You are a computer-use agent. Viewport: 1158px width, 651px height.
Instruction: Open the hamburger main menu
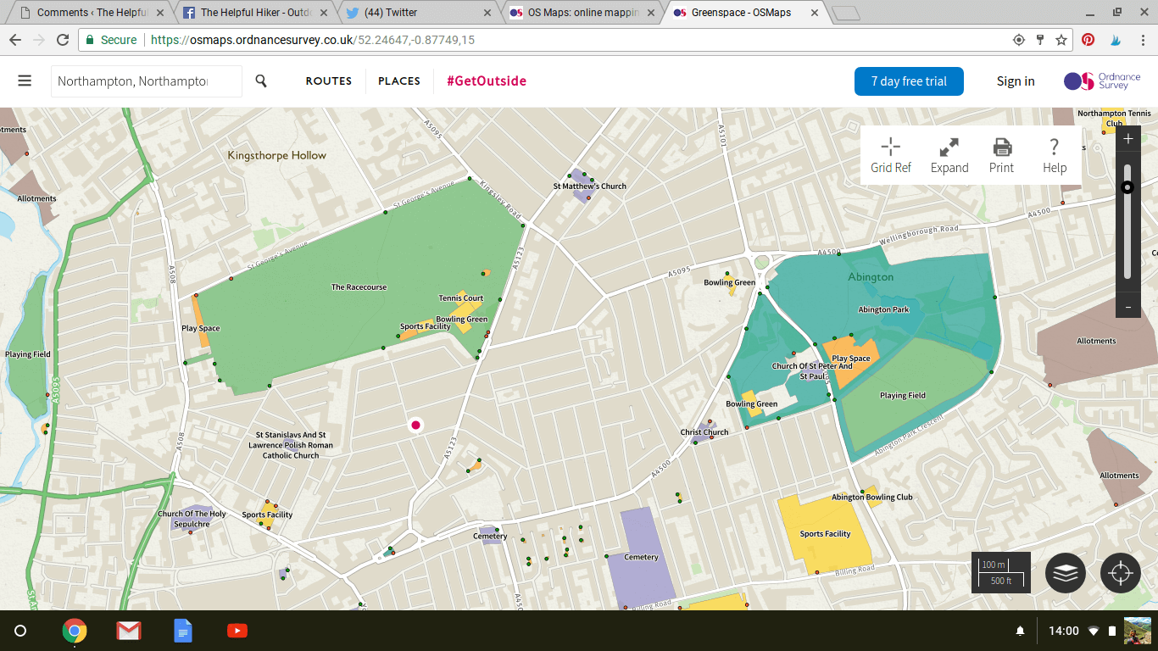25,81
